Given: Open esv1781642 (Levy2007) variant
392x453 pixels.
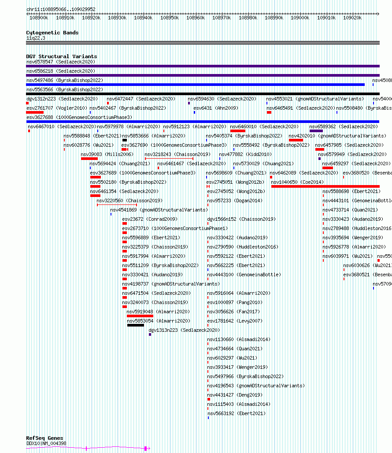Looking at the screenshot, I should click(235, 321).
